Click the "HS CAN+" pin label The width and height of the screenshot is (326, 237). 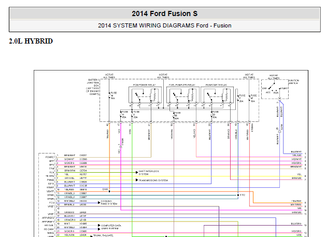click(49, 229)
